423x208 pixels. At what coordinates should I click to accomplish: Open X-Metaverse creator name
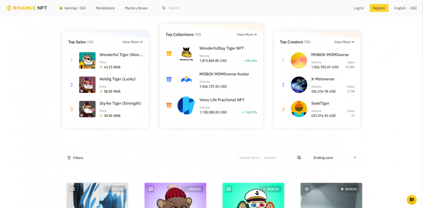(x=322, y=79)
